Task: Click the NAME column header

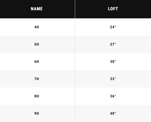Action: pos(37,9)
